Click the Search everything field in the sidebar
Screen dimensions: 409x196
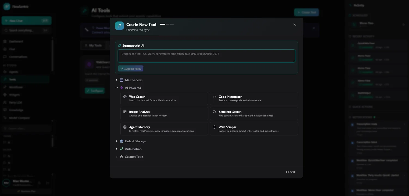(26, 30)
